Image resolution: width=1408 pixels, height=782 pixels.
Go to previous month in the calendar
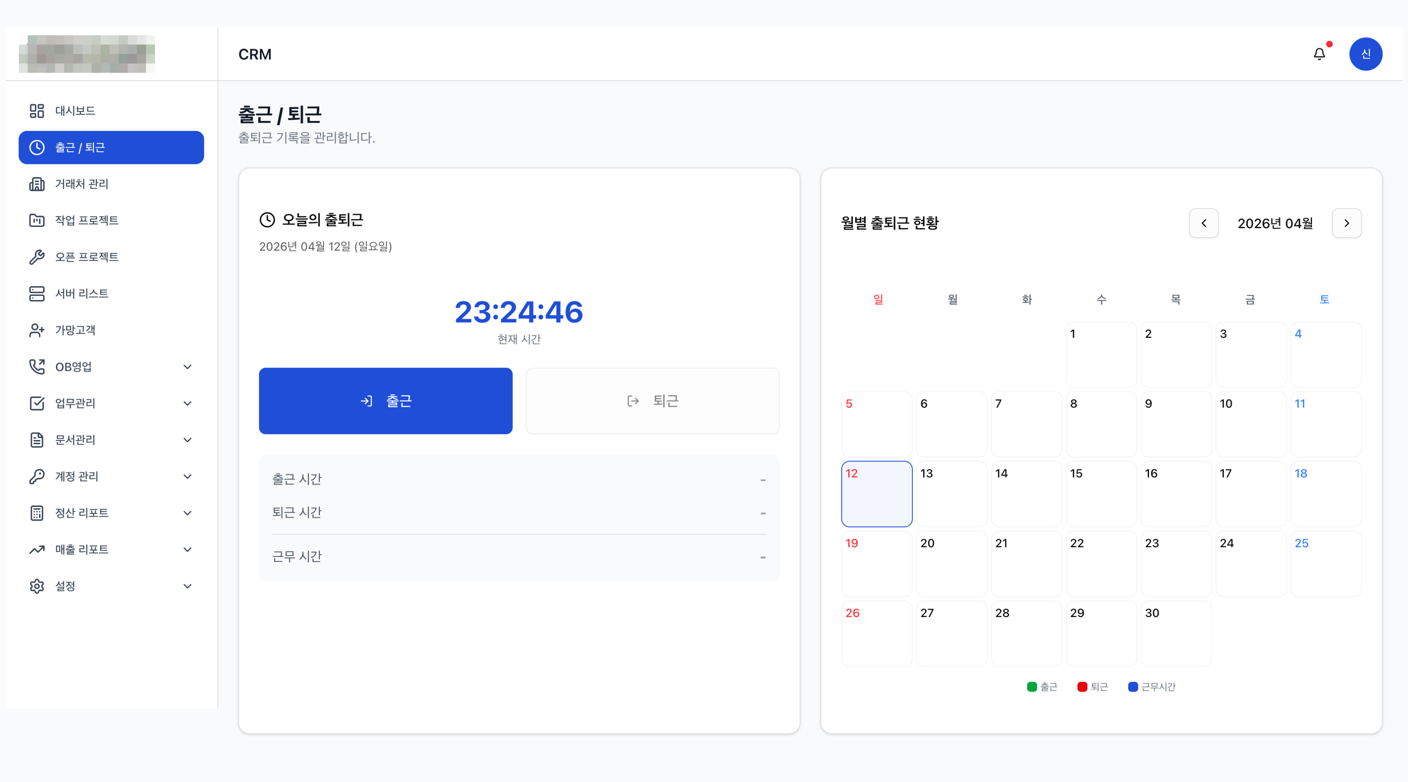(1204, 223)
